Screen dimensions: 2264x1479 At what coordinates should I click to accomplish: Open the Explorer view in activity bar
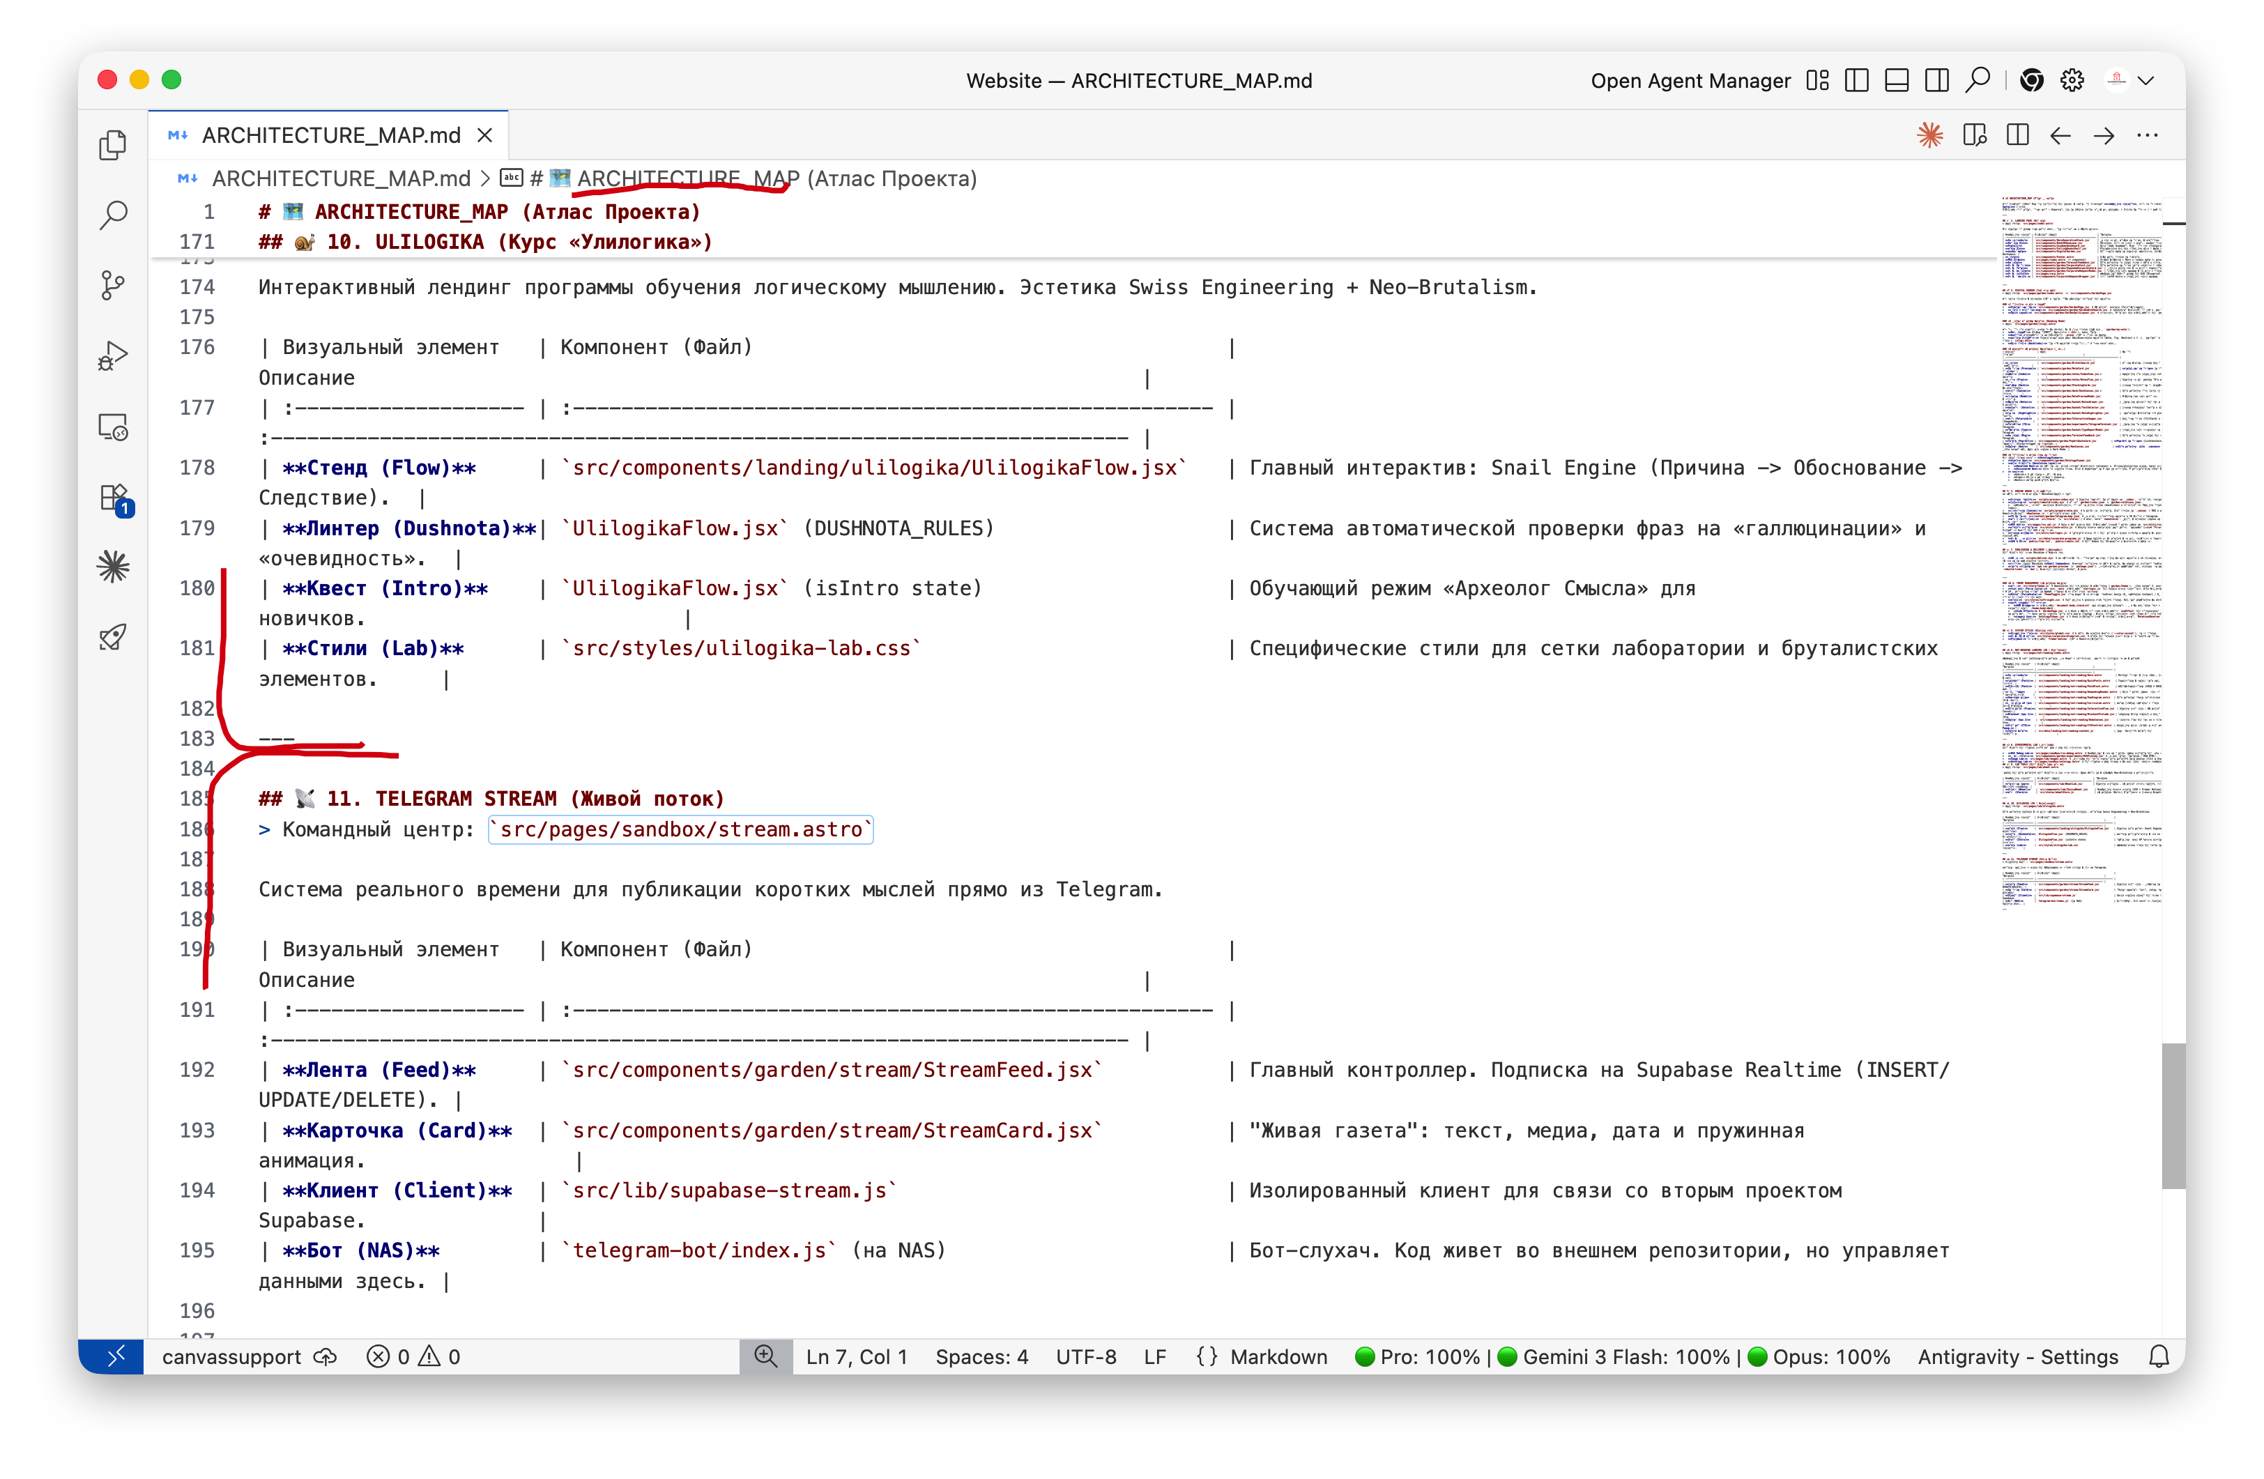(113, 144)
